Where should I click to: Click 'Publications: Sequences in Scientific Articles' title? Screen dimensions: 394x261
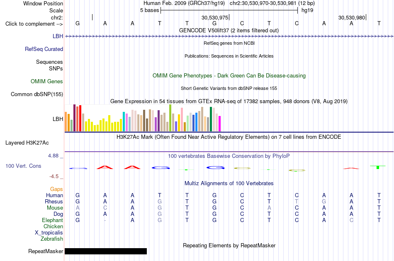click(229, 56)
